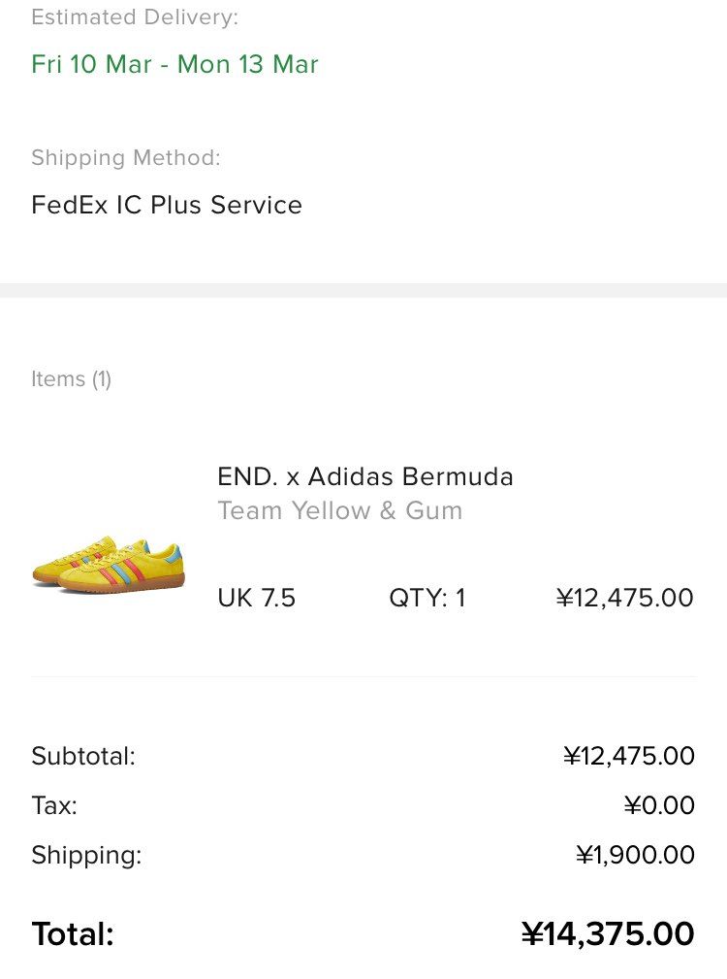Click the Tax label
Image resolution: width=727 pixels, height=979 pixels.
pyautogui.click(x=54, y=805)
